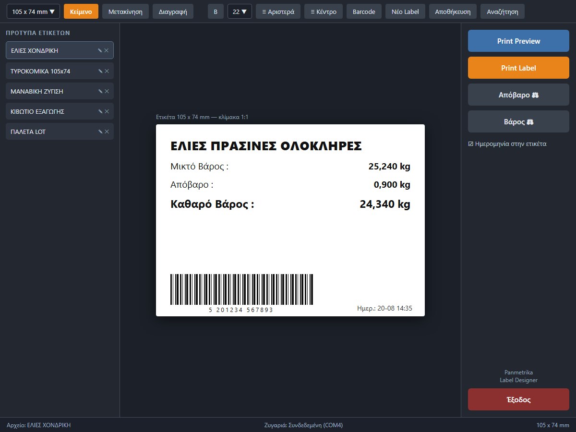Delete the ΠΑΛΕΤΑ LOT template via X
The image size is (576, 432).
[107, 132]
